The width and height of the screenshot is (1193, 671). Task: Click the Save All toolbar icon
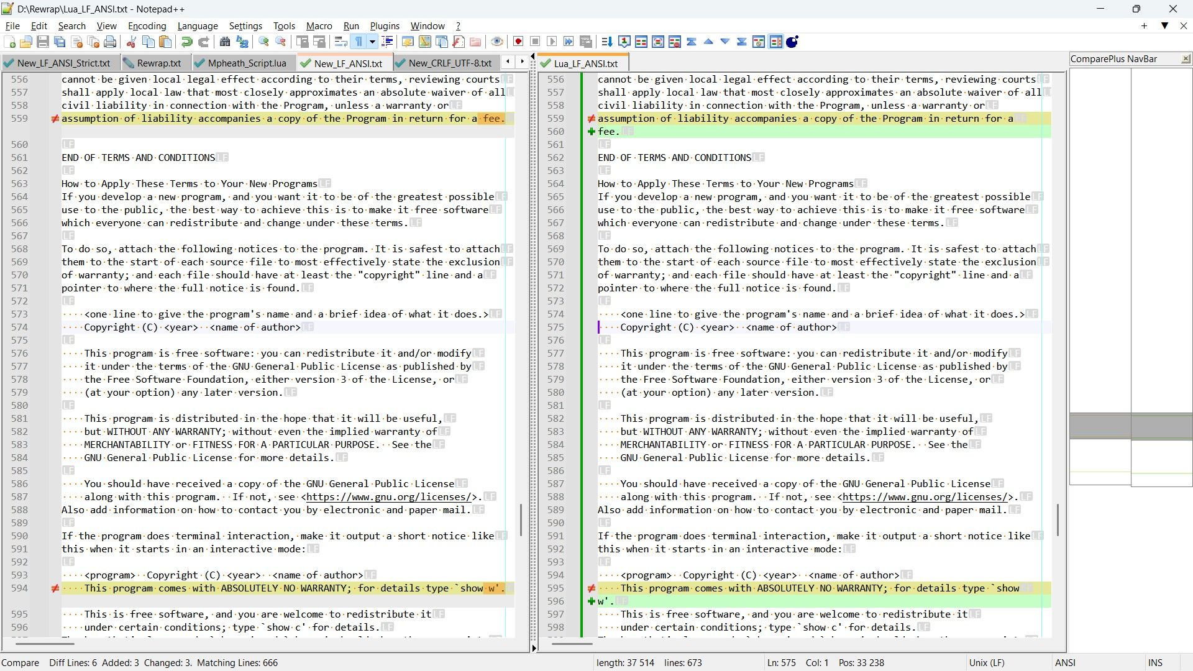(x=60, y=42)
